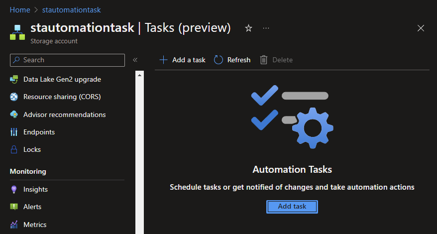The width and height of the screenshot is (437, 234).
Task: Click the favorite star icon
Action: coord(248,28)
